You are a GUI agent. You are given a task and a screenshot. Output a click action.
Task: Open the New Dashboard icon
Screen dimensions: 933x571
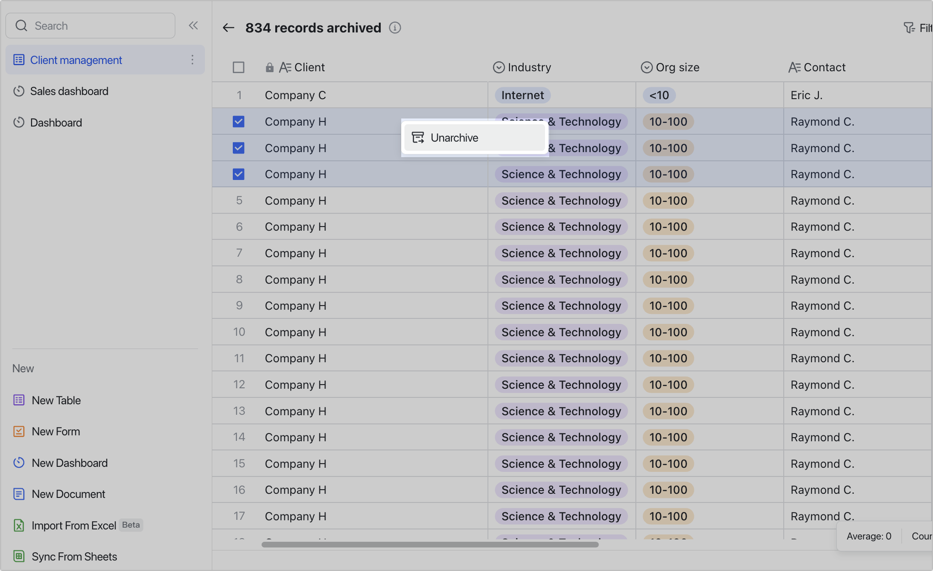click(18, 463)
